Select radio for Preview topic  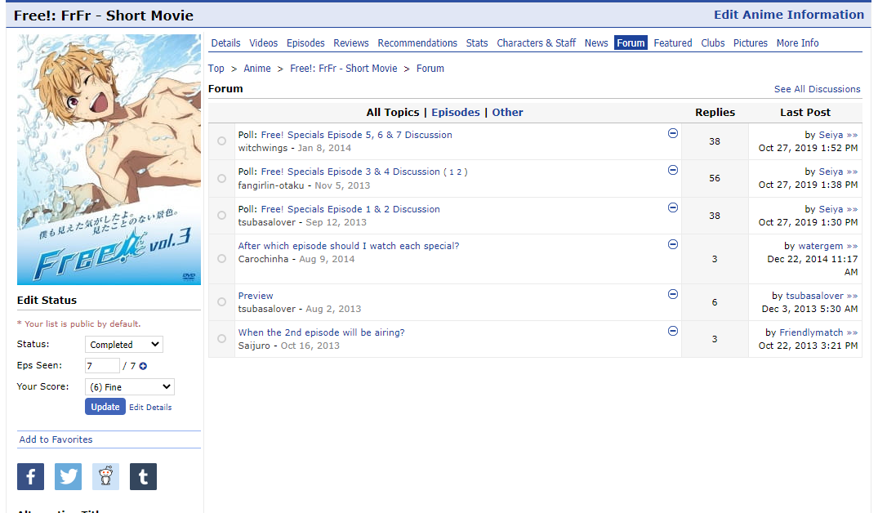click(x=222, y=301)
